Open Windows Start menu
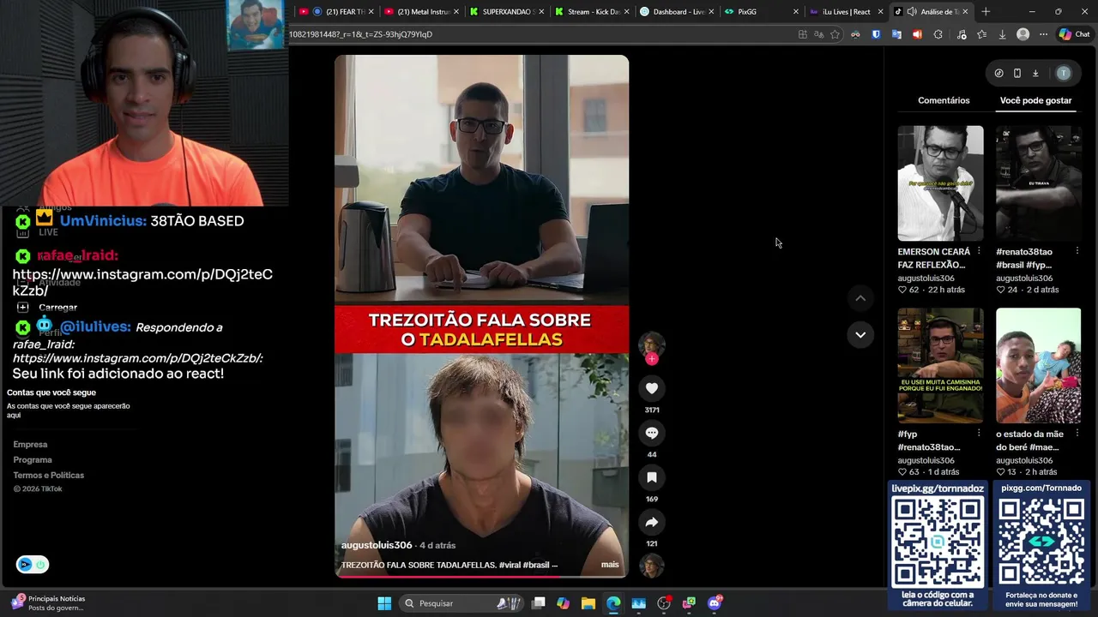This screenshot has height=617, width=1098. pos(384,603)
